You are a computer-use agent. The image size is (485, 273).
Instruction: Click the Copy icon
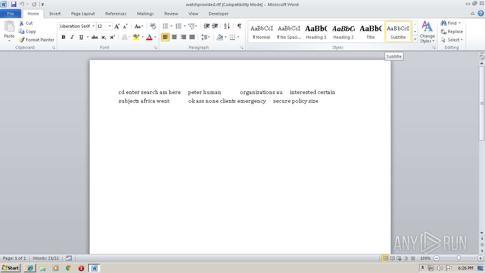click(22, 31)
